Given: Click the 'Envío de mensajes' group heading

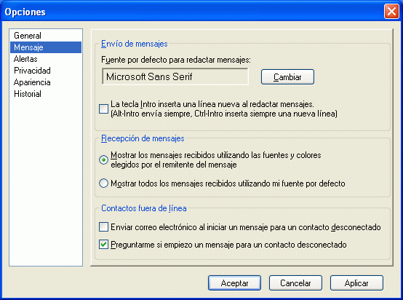Looking at the screenshot, I should coord(134,44).
